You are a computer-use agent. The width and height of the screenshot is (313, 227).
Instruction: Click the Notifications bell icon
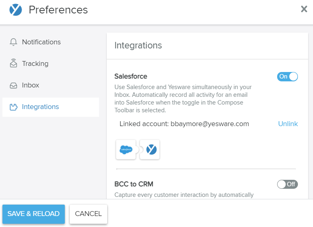click(x=14, y=42)
